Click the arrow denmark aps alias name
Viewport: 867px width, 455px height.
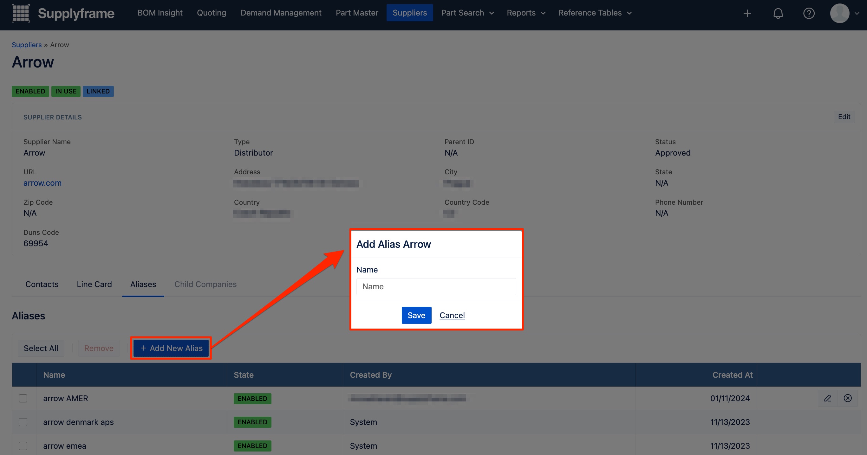tap(78, 422)
